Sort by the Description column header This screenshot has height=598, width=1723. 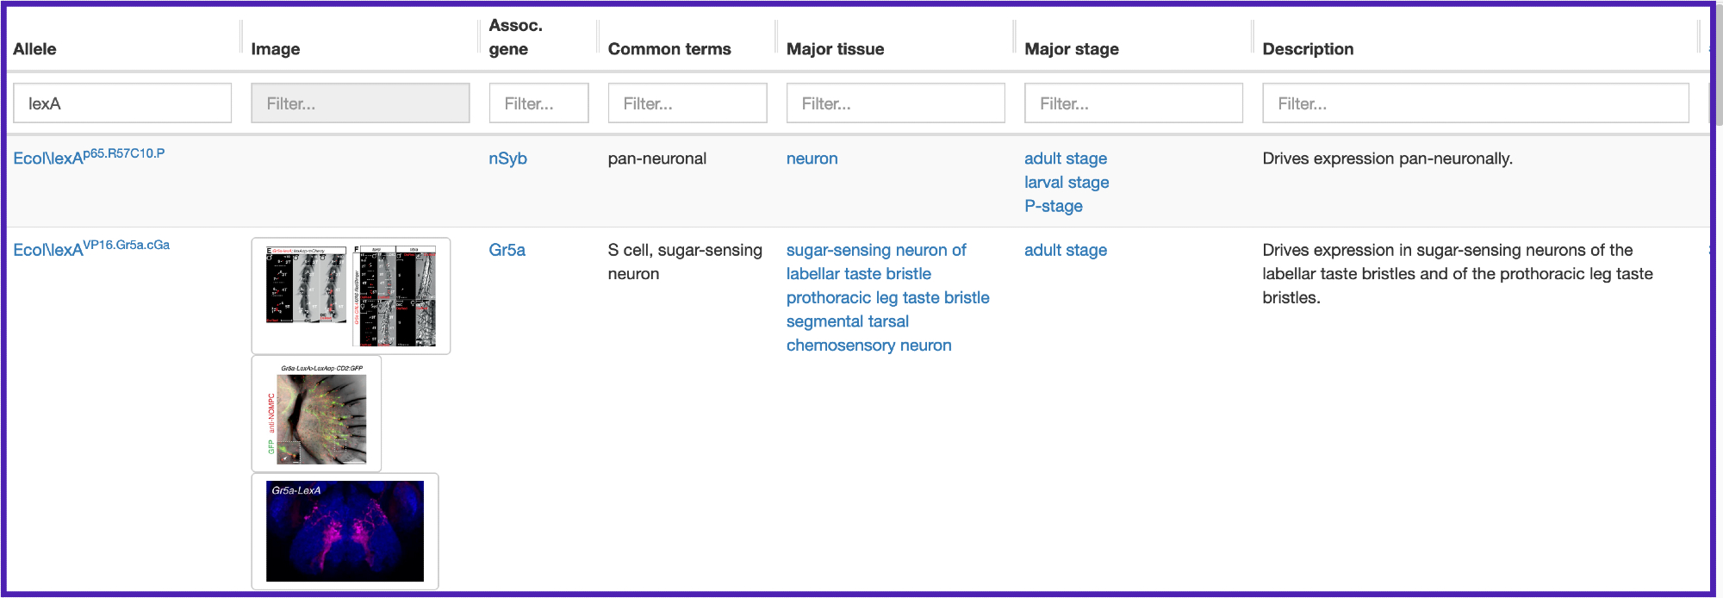1308,49
